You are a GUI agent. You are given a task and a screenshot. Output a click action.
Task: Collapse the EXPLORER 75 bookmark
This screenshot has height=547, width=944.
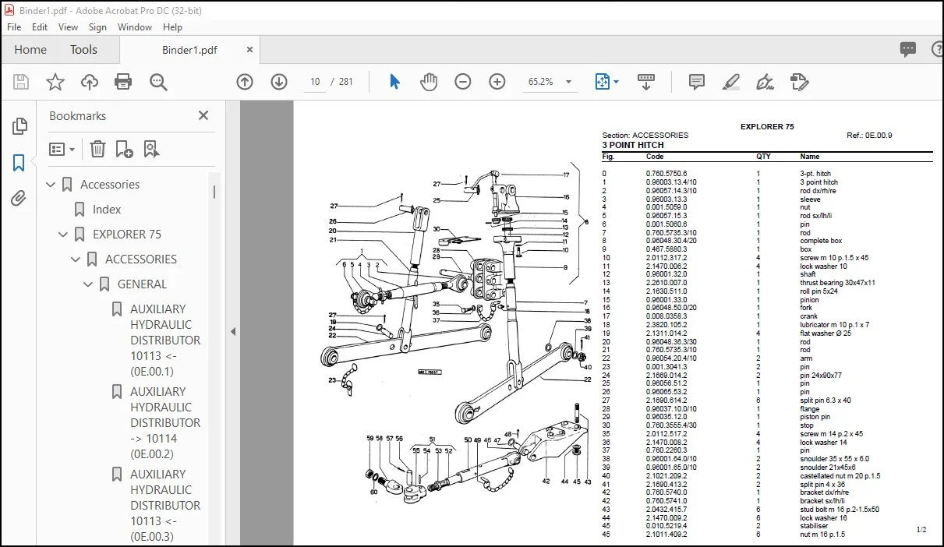[63, 235]
